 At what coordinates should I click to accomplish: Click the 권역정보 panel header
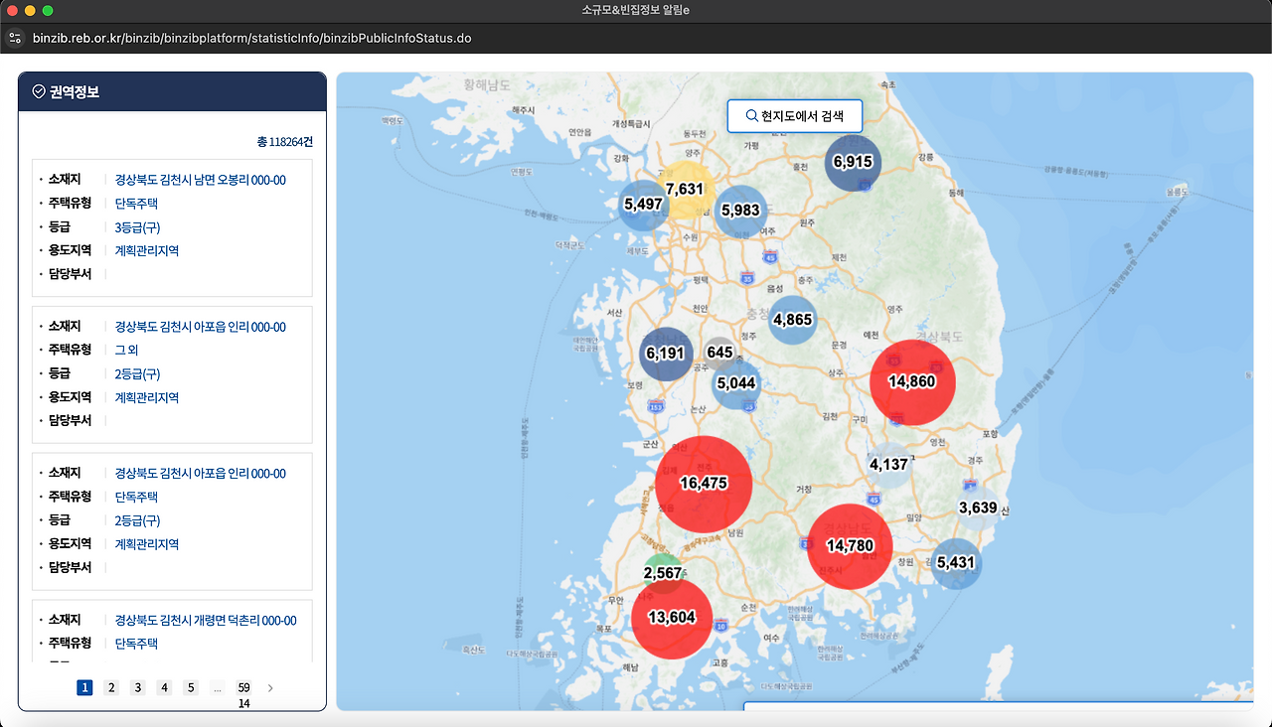(x=172, y=91)
